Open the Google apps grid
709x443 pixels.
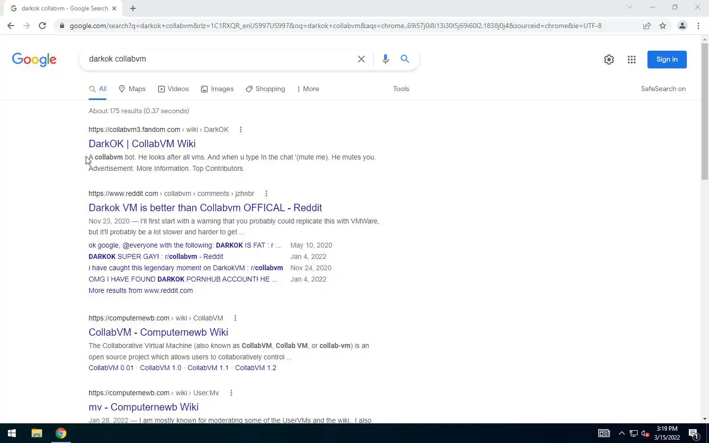click(x=632, y=60)
